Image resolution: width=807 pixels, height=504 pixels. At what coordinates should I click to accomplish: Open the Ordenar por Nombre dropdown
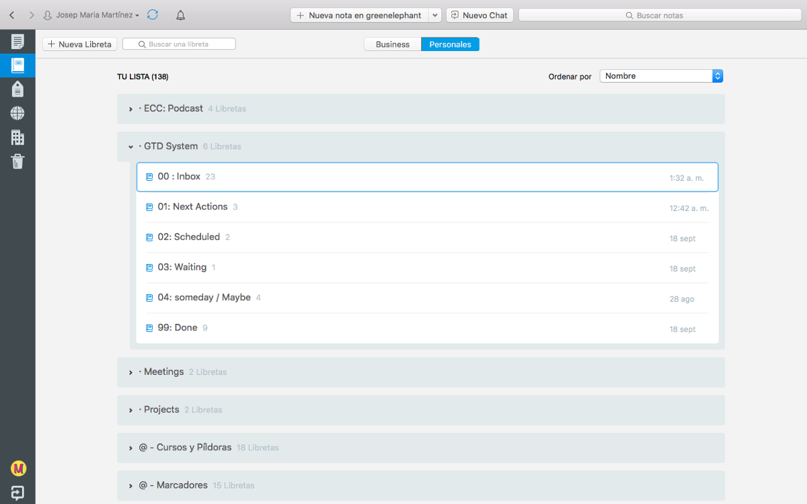(661, 76)
